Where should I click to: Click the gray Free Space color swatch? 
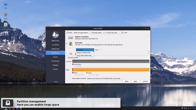(x=73, y=64)
